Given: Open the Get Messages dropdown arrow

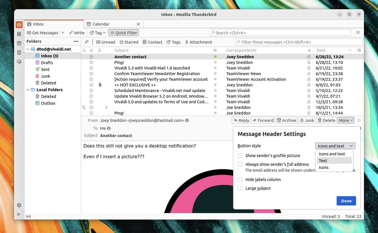Looking at the screenshot, I should click(63, 33).
